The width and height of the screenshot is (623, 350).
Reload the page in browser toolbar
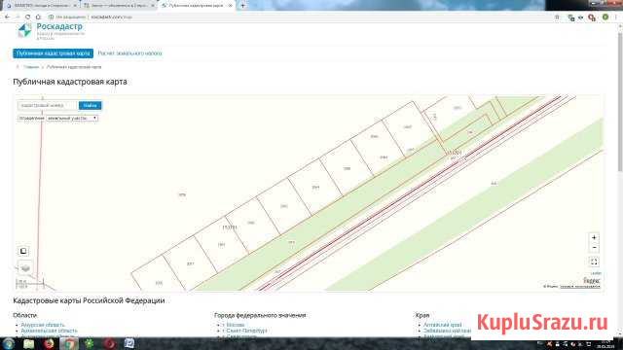27,17
